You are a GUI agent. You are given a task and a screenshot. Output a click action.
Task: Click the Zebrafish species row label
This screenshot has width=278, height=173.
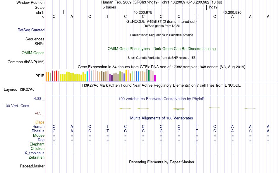tap(37, 157)
